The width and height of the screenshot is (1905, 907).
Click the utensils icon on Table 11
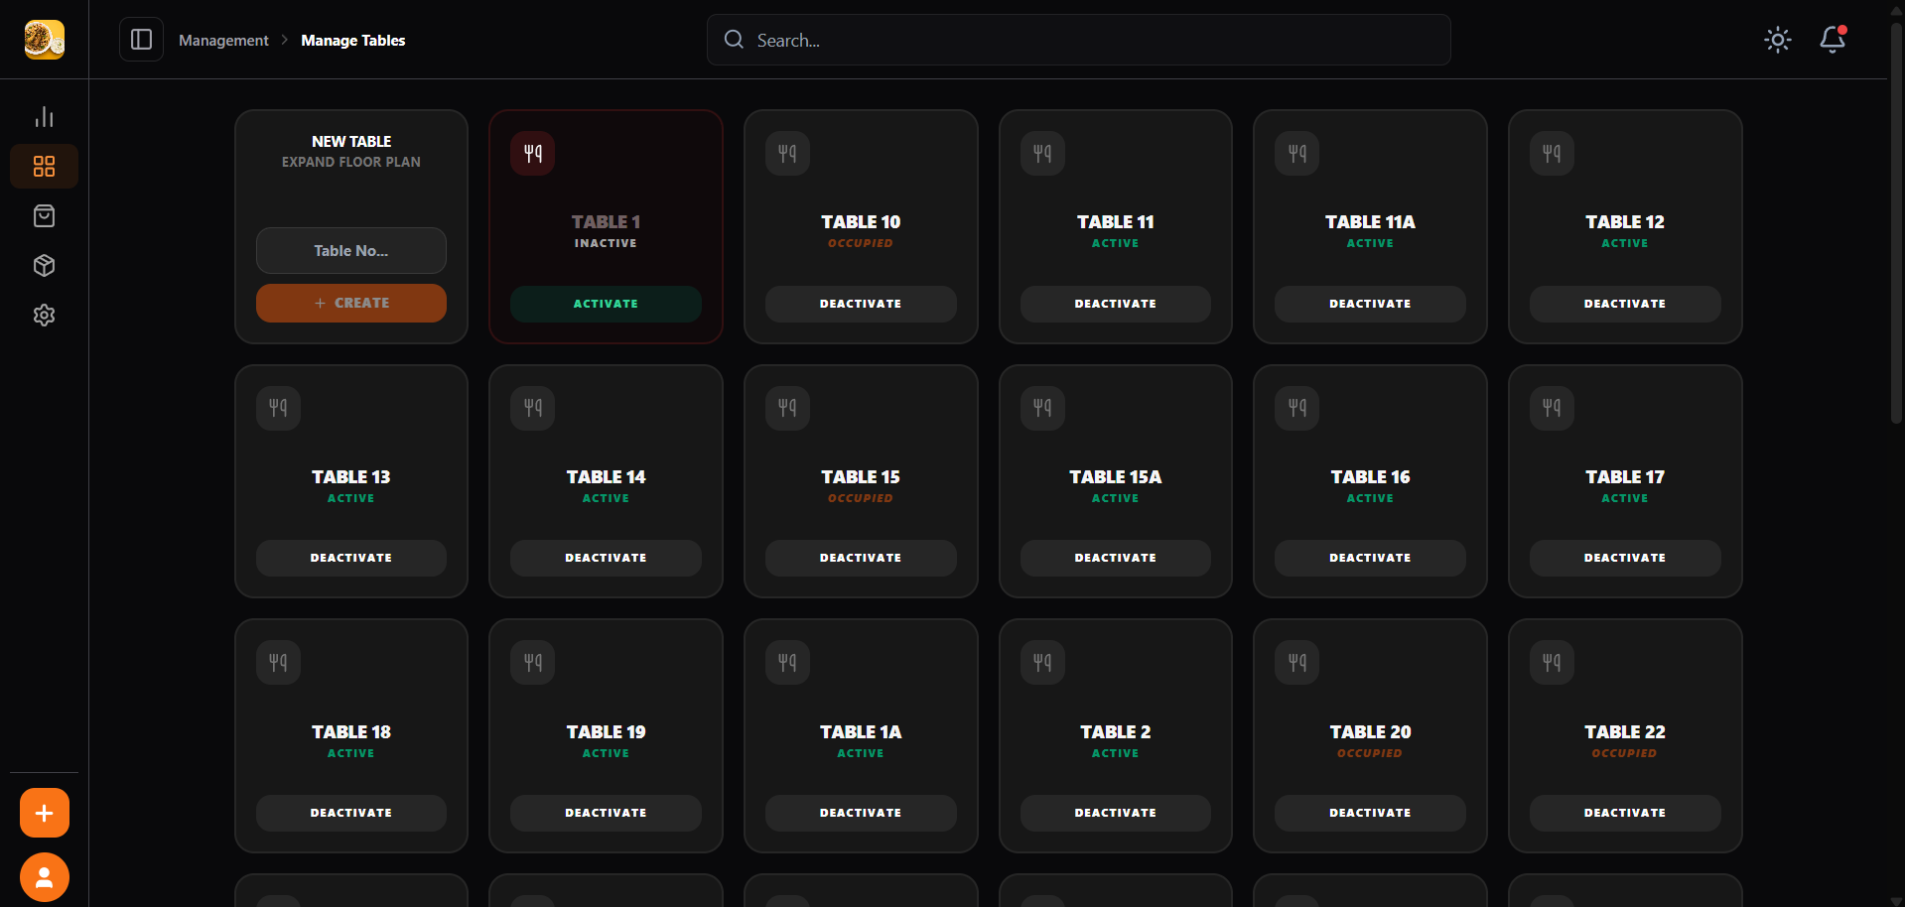coord(1042,154)
